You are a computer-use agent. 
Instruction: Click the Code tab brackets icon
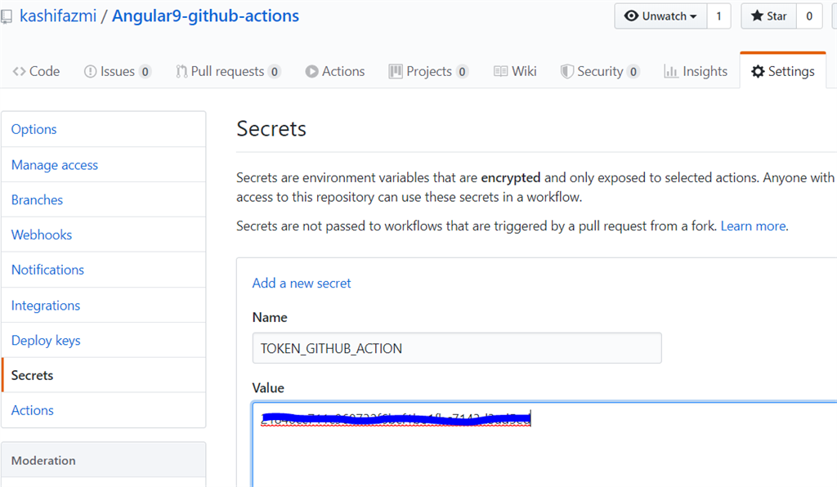(19, 72)
